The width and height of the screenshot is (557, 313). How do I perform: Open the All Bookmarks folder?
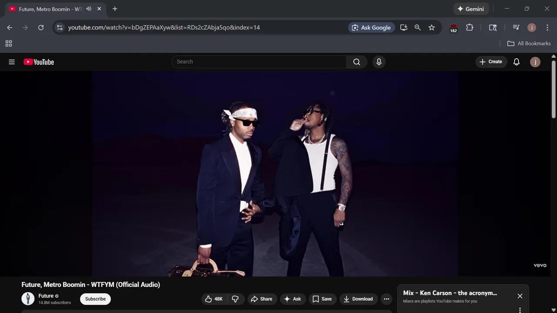click(529, 43)
